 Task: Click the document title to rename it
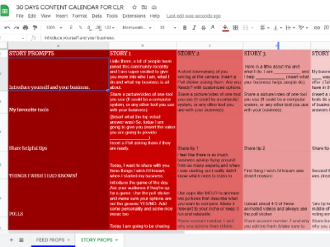[70, 7]
